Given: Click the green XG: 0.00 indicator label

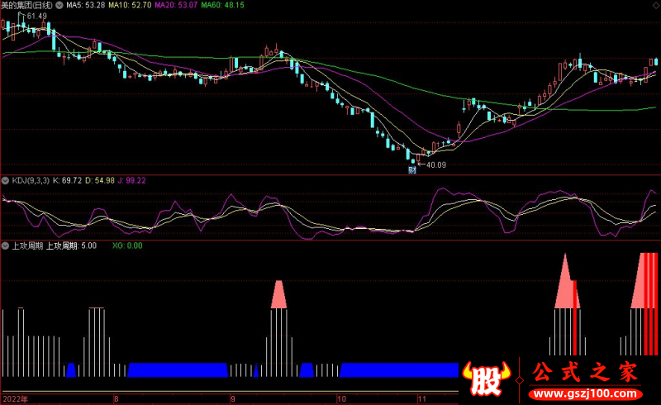Looking at the screenshot, I should (x=127, y=245).
